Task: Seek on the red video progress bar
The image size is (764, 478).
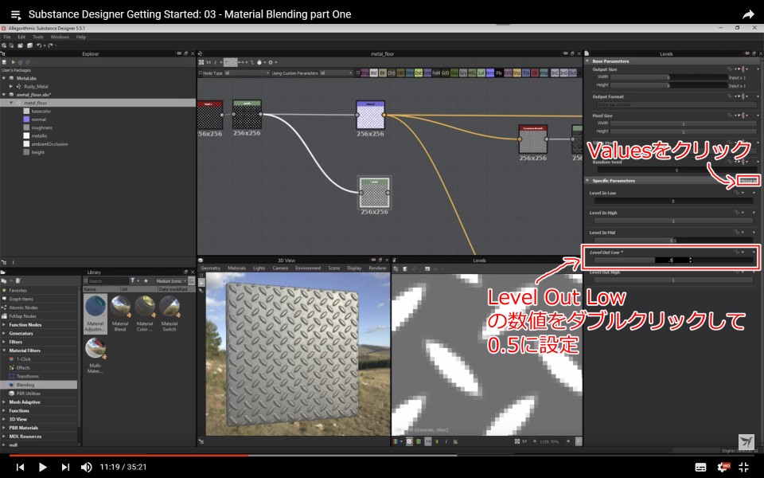Action: point(129,455)
